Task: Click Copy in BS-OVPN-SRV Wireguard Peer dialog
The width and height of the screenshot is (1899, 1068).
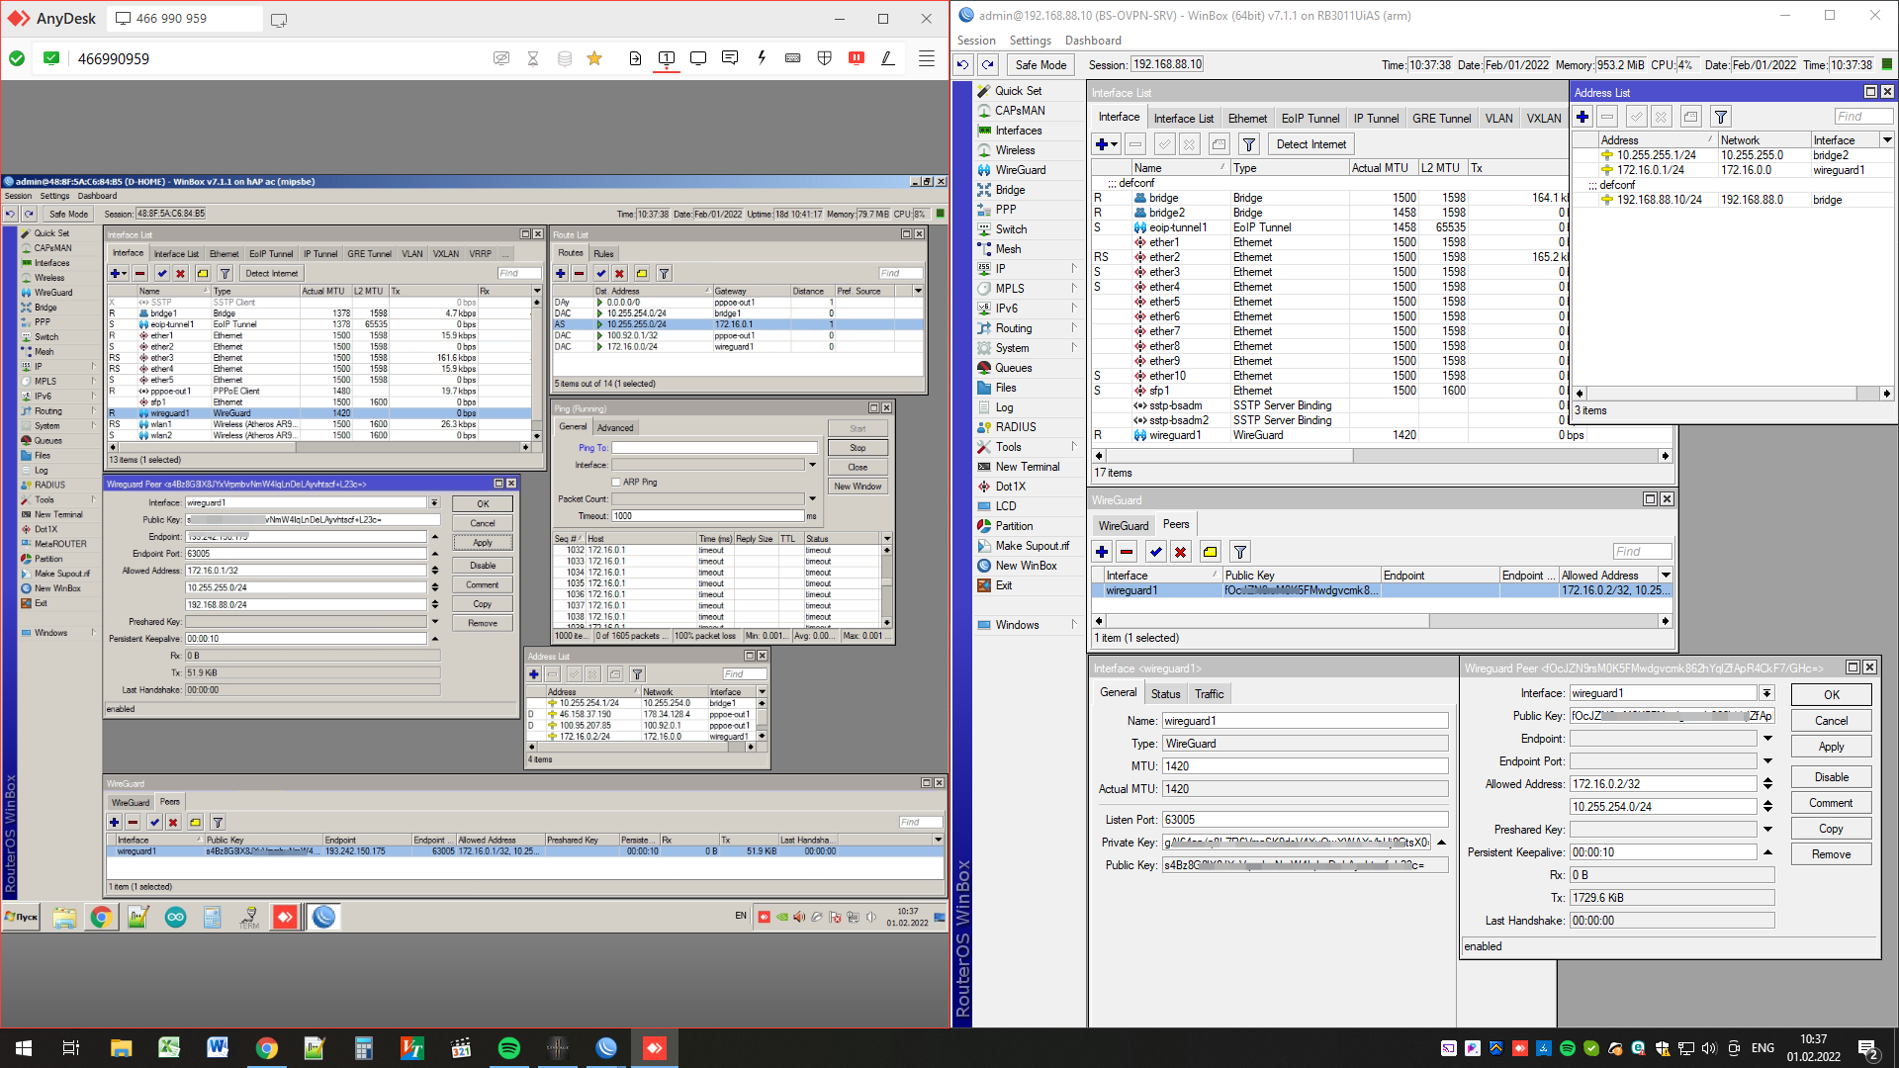Action: pos(1831,829)
